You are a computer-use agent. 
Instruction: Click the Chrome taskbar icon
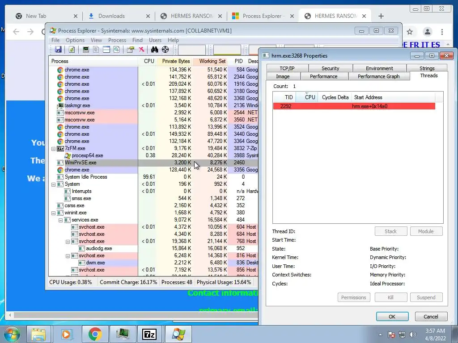pos(94,334)
